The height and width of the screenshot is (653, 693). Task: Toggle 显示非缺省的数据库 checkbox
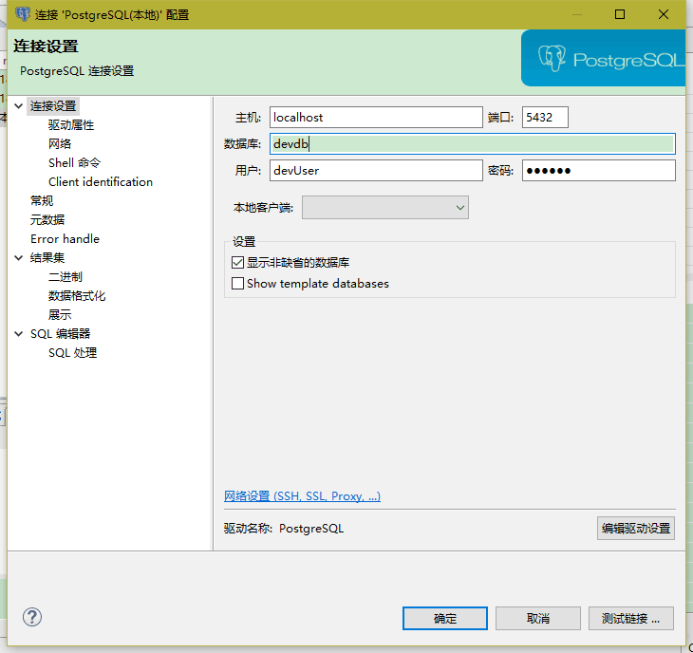pyautogui.click(x=237, y=263)
